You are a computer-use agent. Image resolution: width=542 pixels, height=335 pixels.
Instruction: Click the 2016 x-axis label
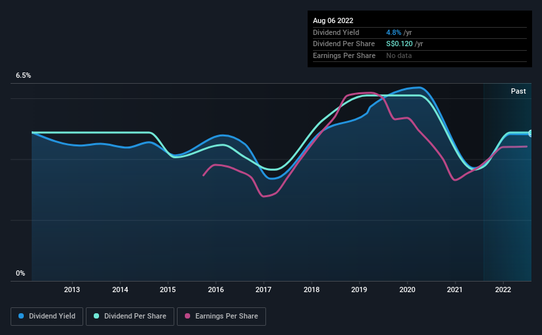point(216,289)
